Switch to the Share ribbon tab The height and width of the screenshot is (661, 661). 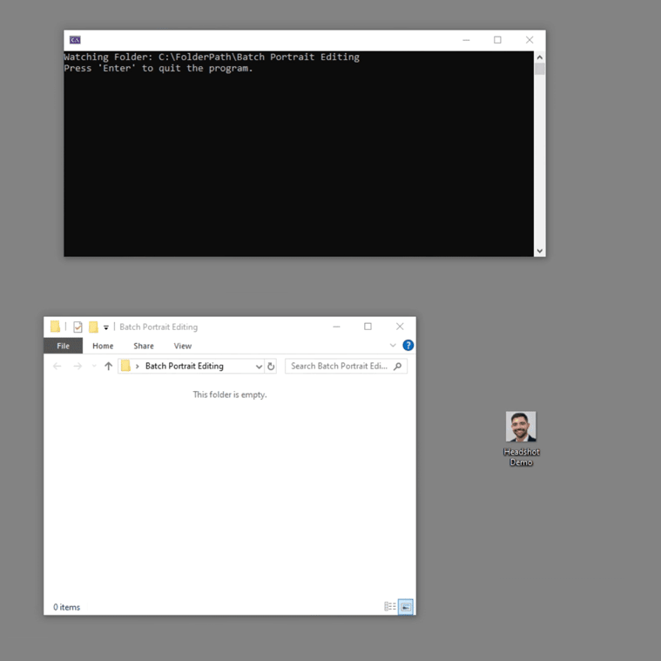pos(144,346)
